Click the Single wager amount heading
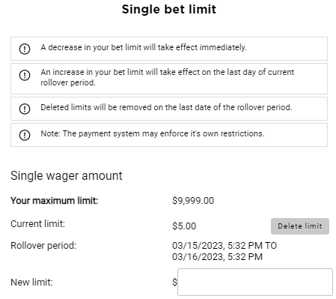Screen dimensions: 336x299 point(67,175)
